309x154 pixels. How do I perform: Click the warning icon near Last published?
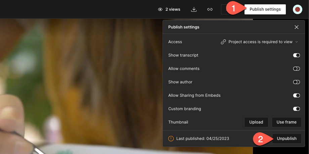(171, 139)
